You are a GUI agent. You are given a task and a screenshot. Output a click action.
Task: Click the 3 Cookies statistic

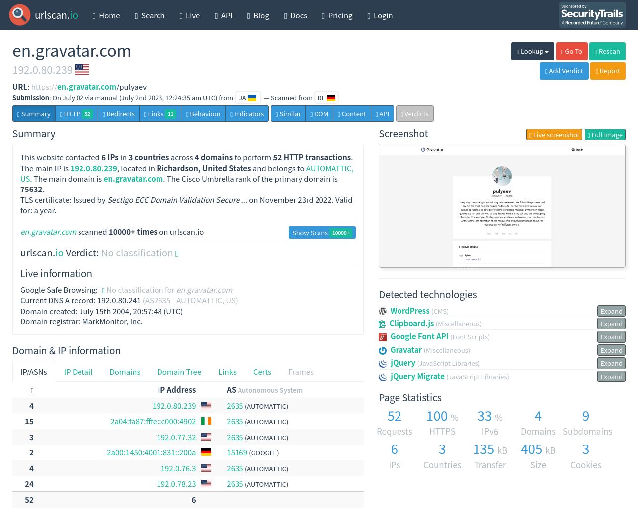tap(586, 456)
